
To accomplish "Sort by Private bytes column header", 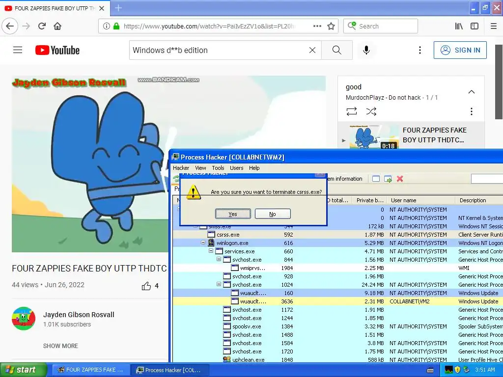I will 369,200.
